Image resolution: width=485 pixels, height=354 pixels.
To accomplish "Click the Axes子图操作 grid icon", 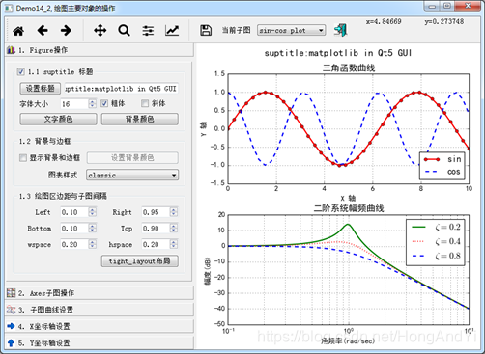I will [x=11, y=292].
